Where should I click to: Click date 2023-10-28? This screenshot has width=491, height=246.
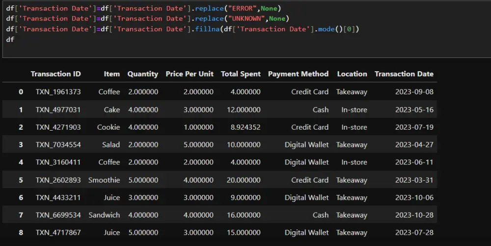point(414,215)
